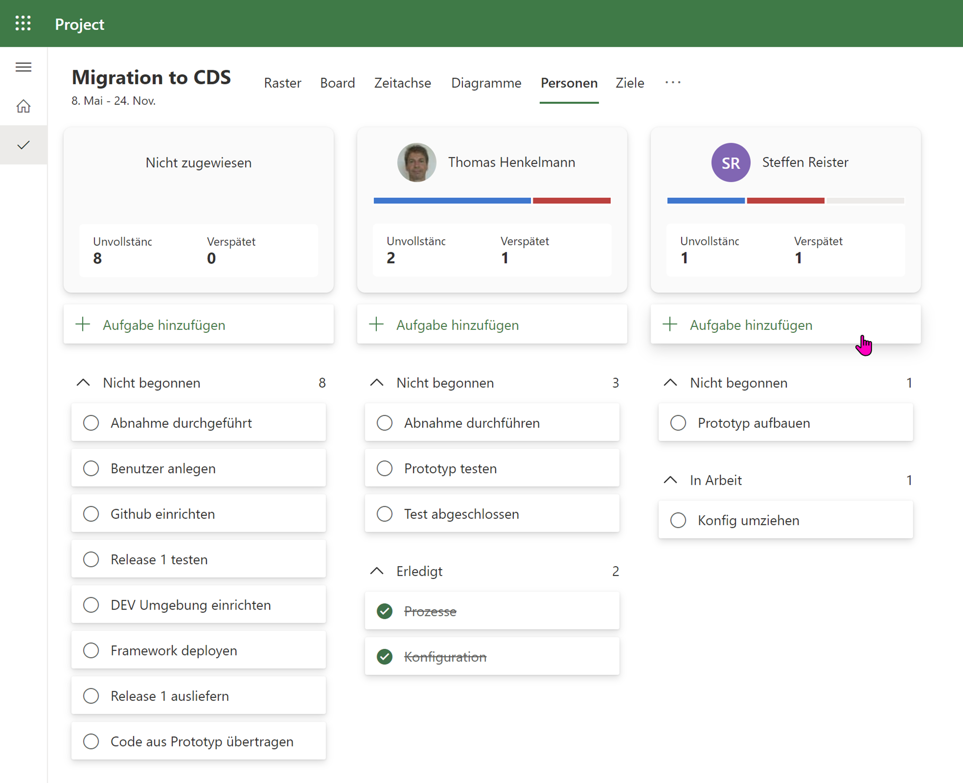Viewport: 963px width, 783px height.
Task: Collapse the Erledigt group under Thomas
Action: [377, 571]
